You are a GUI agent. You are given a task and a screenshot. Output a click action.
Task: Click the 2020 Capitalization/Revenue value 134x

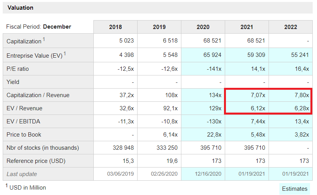click(x=215, y=95)
